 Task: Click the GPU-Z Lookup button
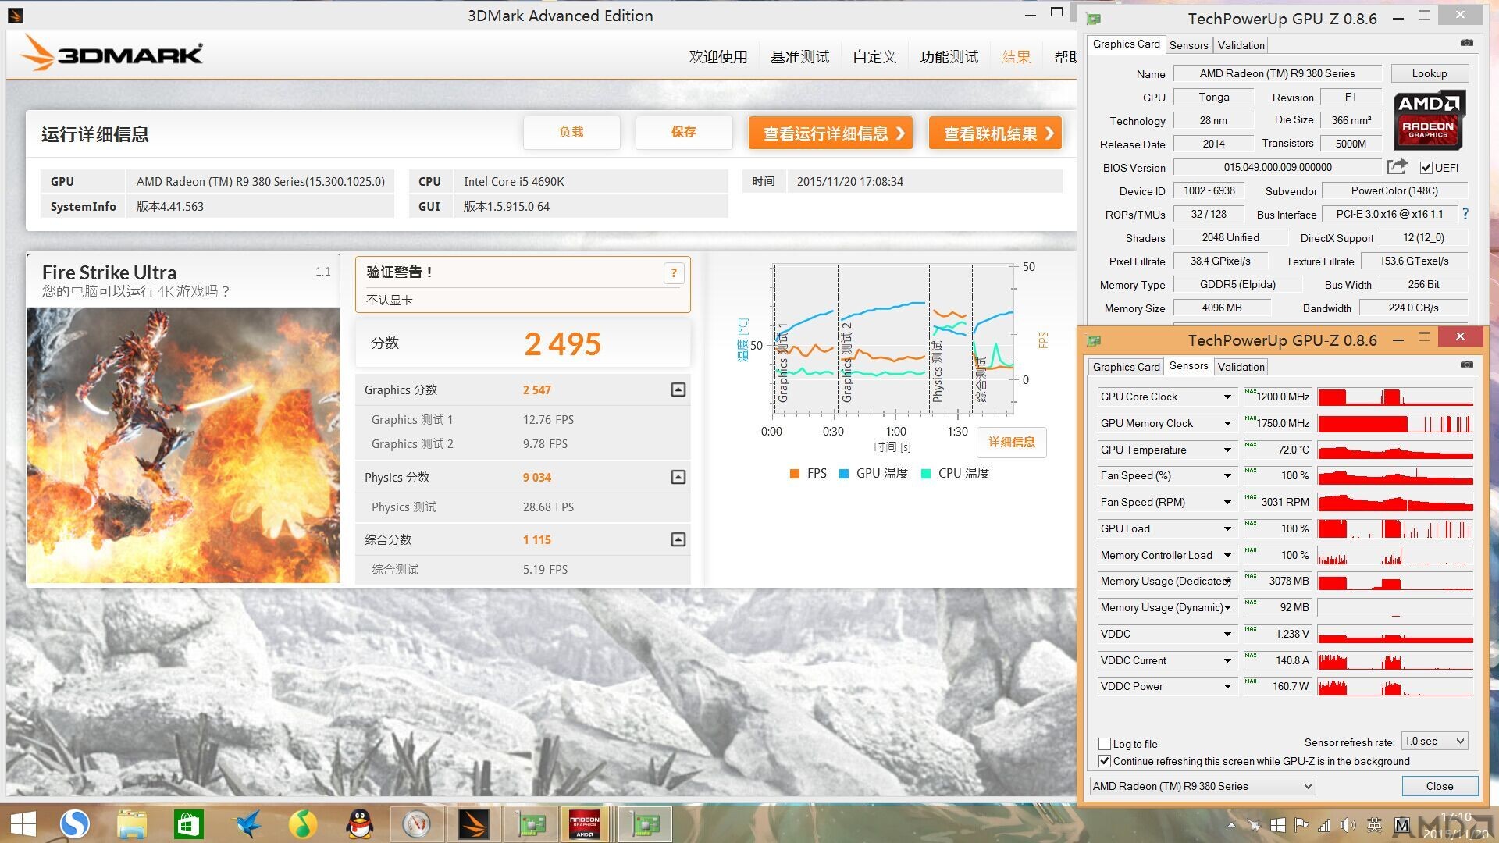point(1430,73)
